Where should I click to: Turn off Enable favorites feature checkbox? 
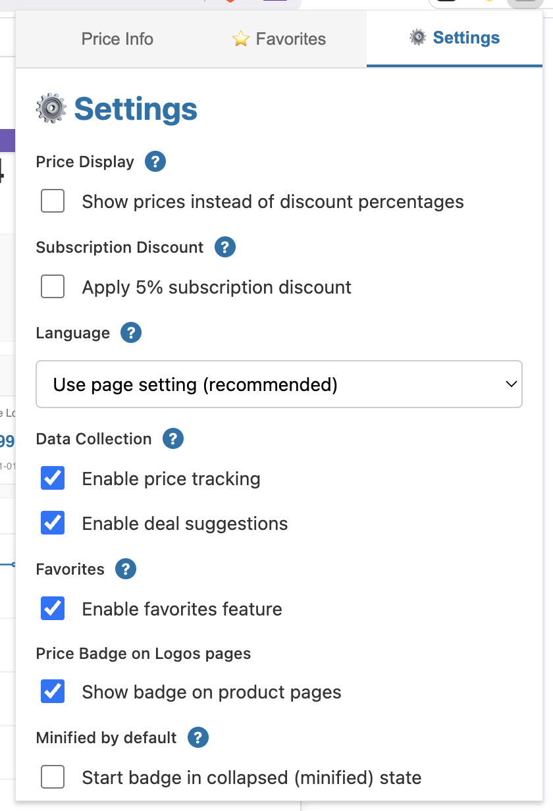(53, 609)
